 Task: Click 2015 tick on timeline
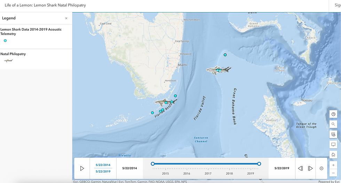click(166, 173)
